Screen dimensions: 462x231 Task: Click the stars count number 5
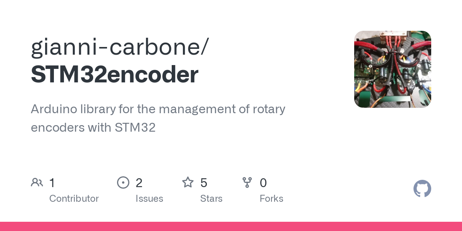(204, 183)
